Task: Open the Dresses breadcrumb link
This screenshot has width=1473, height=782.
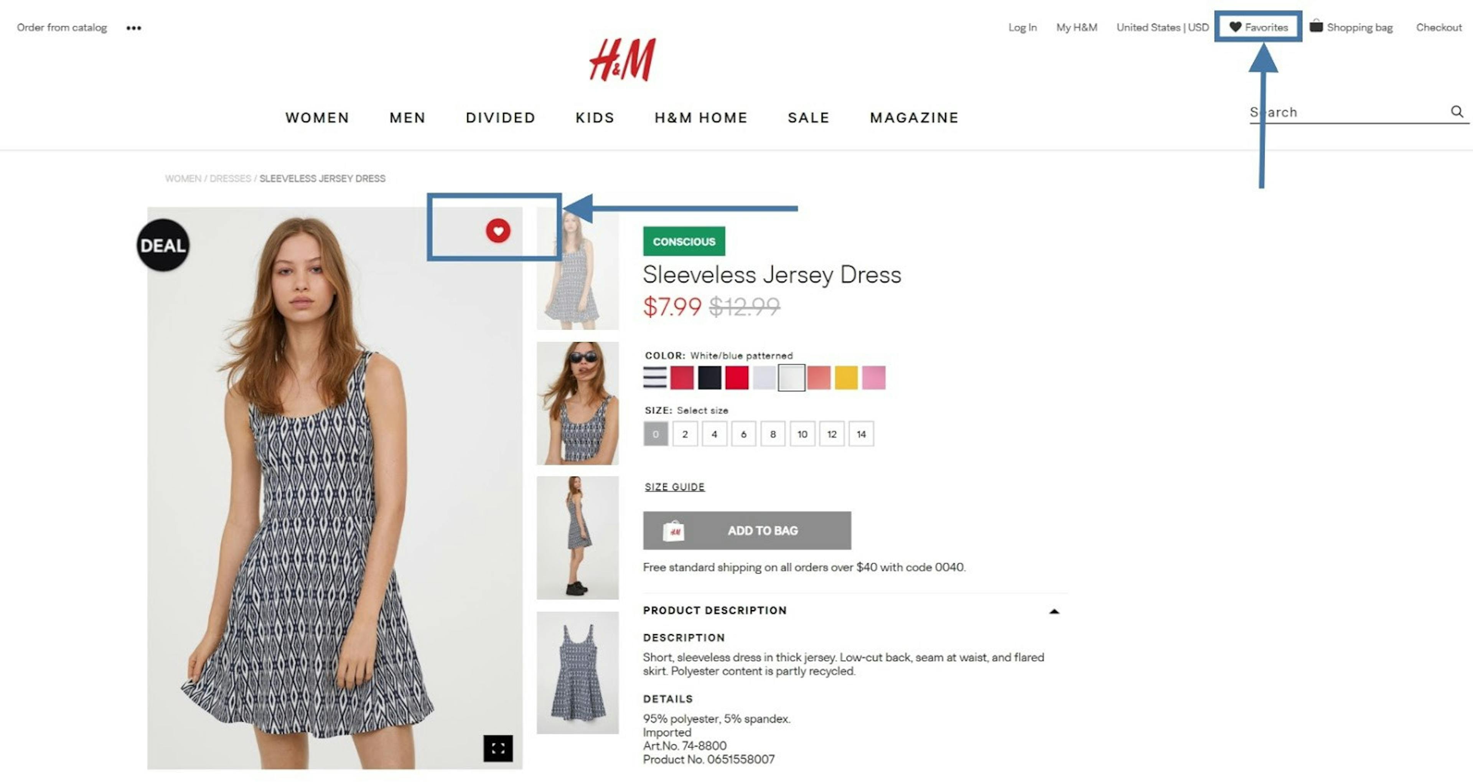Action: [230, 178]
